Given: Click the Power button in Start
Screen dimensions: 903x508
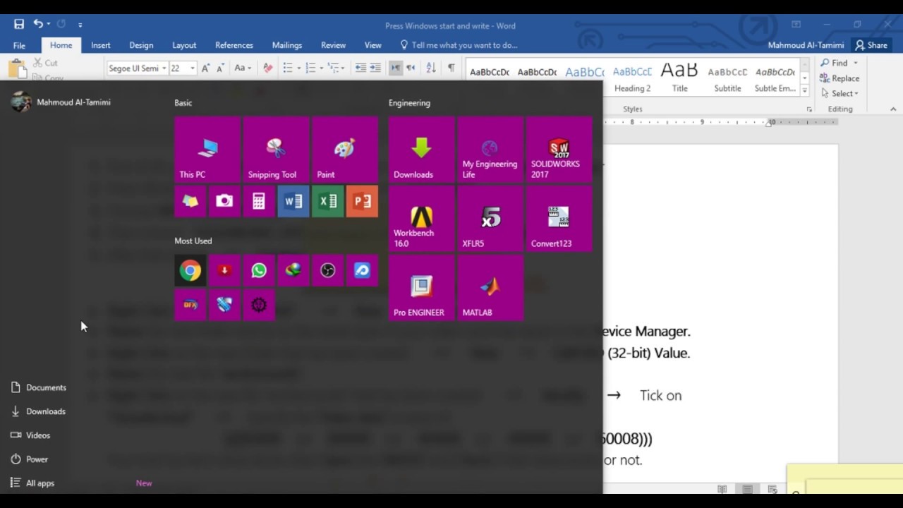Looking at the screenshot, I should 30,459.
